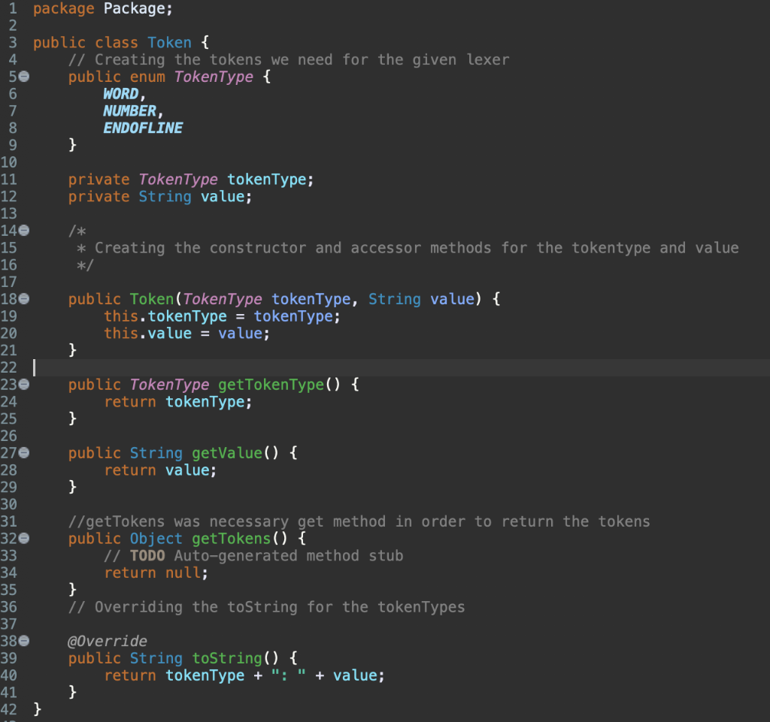Screen dimensions: 770x722
Task: Collapse the @Override toString fold on line 38
Action: coord(23,641)
